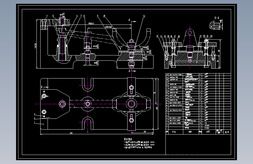Select part callout 12 beside the right section view
The height and width of the screenshot is (164, 253).
click(158, 36)
